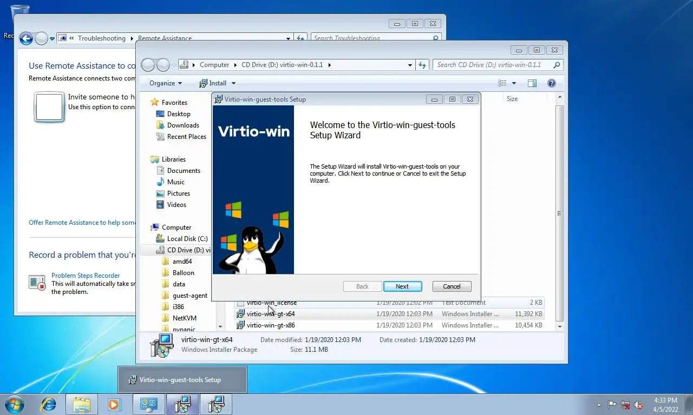Open Windows Explorer from the taskbar

[x=82, y=404]
